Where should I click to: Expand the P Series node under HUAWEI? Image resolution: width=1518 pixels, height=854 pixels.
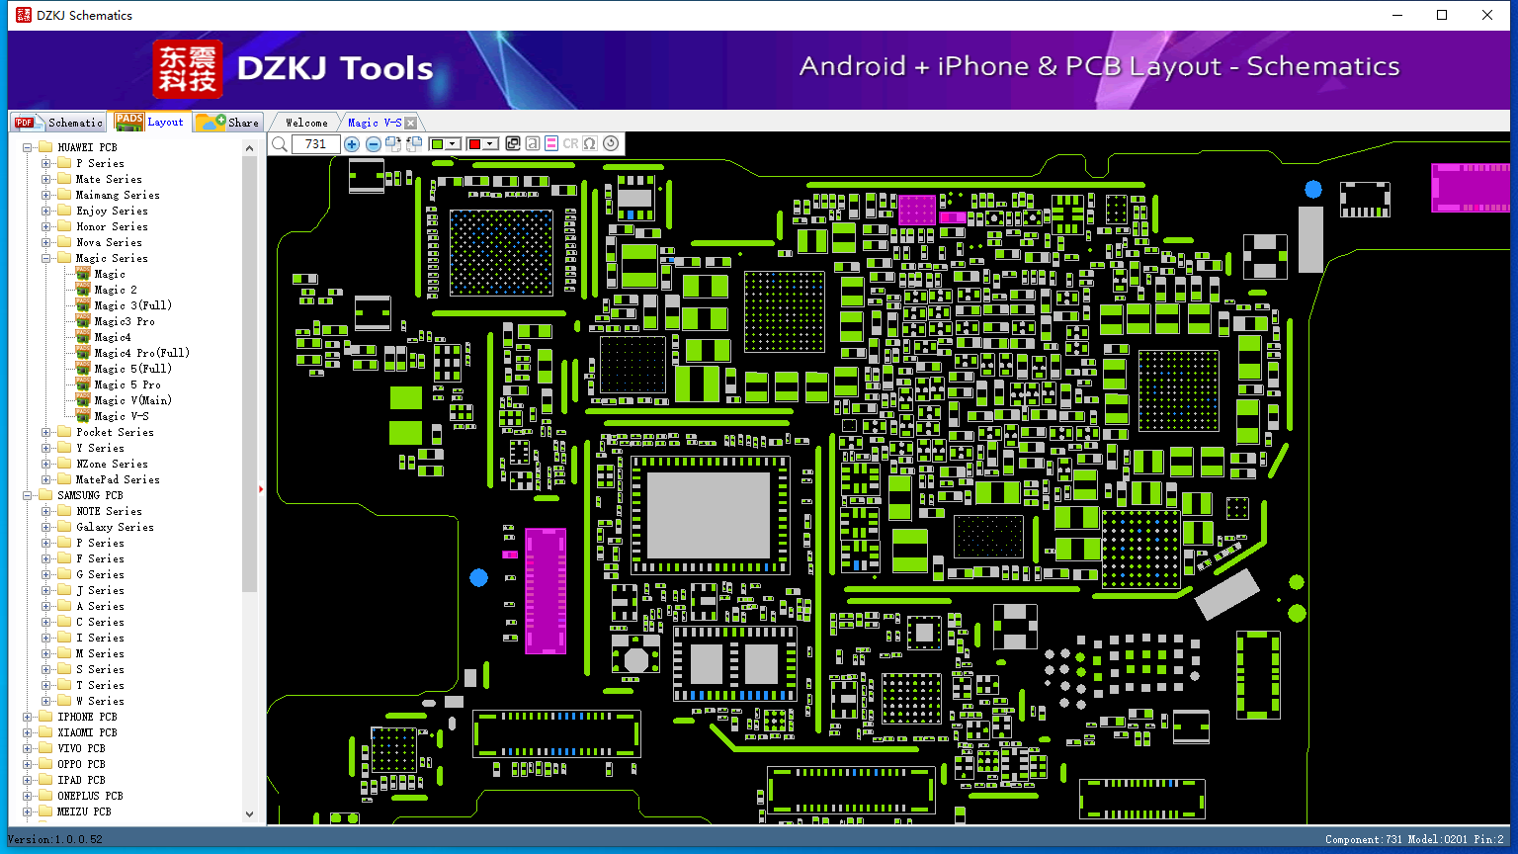pyautogui.click(x=46, y=163)
